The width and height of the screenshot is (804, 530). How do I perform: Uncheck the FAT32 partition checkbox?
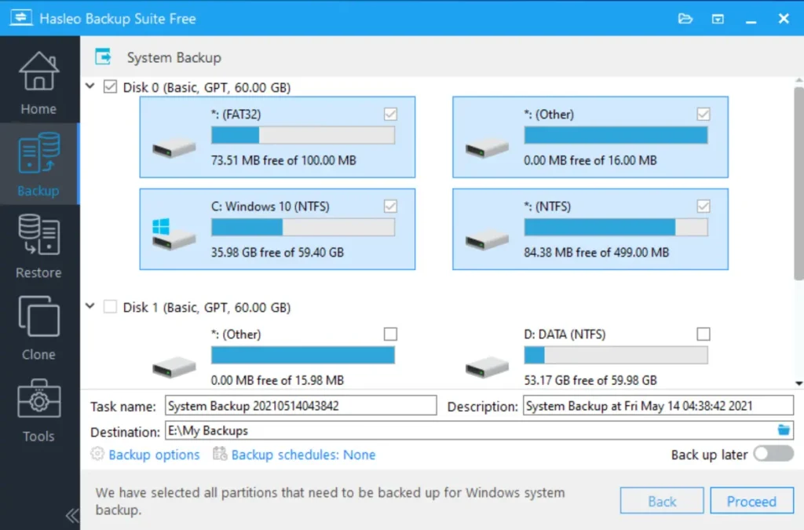click(390, 114)
